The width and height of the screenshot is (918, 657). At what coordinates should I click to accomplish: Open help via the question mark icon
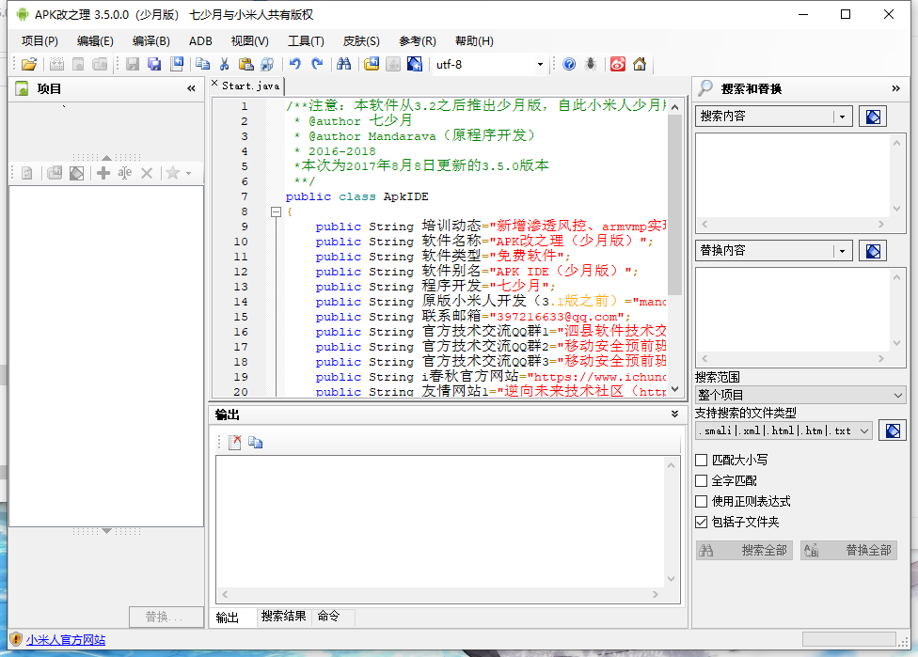pyautogui.click(x=569, y=64)
